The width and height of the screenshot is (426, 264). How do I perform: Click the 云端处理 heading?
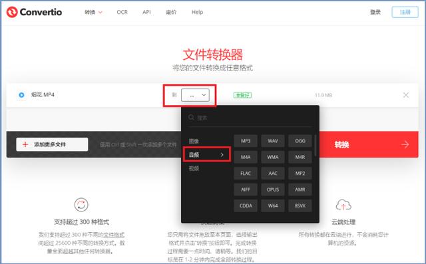coord(343,222)
